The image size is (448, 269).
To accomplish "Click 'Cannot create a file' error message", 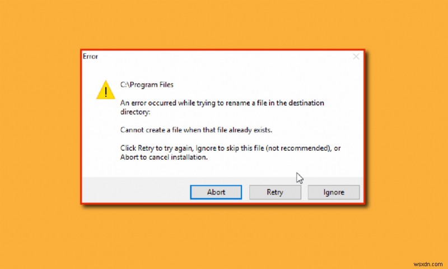I will pos(197,130).
